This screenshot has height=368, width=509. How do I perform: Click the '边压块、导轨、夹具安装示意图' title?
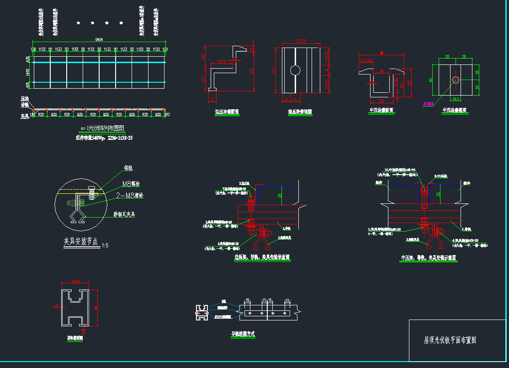(262, 257)
